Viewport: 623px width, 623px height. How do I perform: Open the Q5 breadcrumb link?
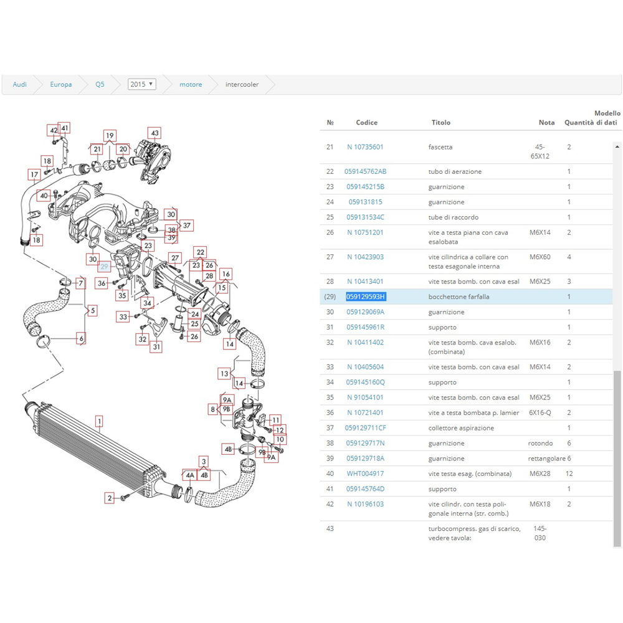[100, 84]
